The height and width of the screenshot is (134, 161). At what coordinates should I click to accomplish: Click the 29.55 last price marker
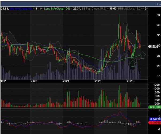tap(153, 46)
